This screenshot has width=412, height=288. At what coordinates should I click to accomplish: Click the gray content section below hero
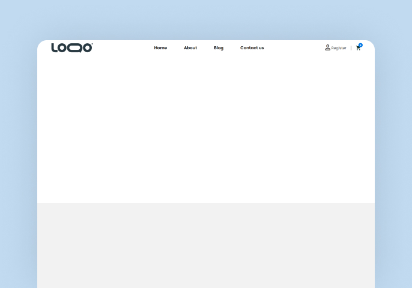tap(205, 245)
